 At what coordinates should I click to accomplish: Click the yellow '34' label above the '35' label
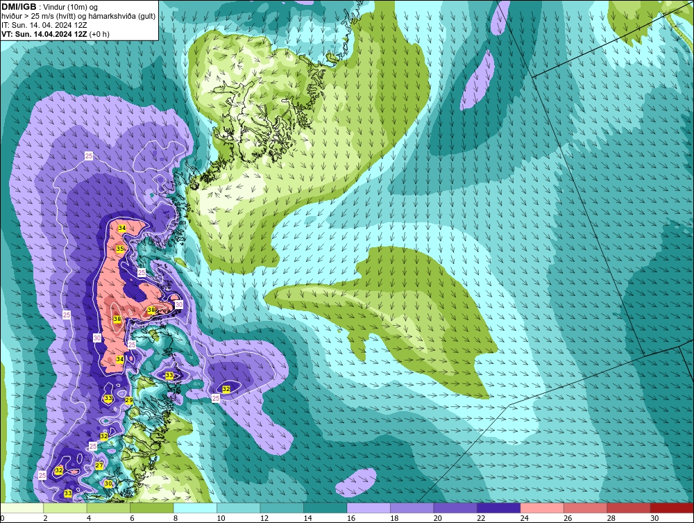tap(122, 228)
